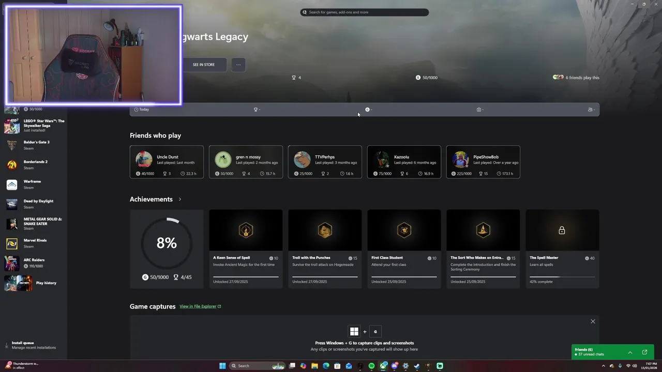Image resolution: width=662 pixels, height=372 pixels.
Task: Open Borderlands 2 from the sidebar
Action: point(35,165)
